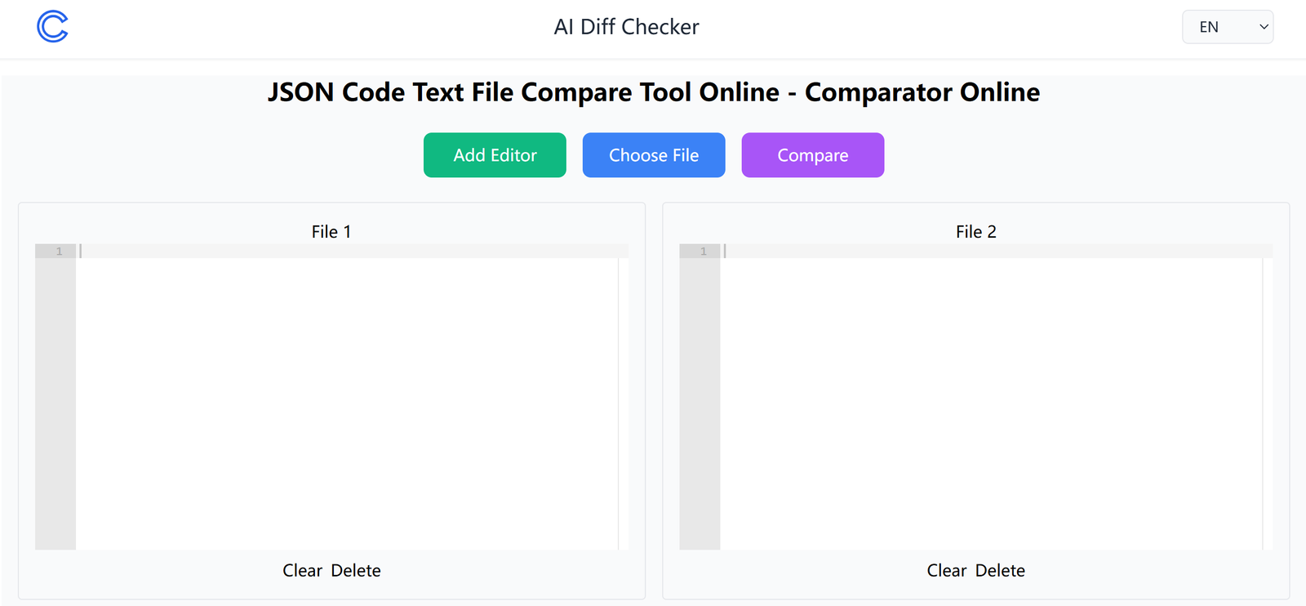Click line number 1 in File 2 gutter
This screenshot has width=1306, height=606.
tap(704, 252)
